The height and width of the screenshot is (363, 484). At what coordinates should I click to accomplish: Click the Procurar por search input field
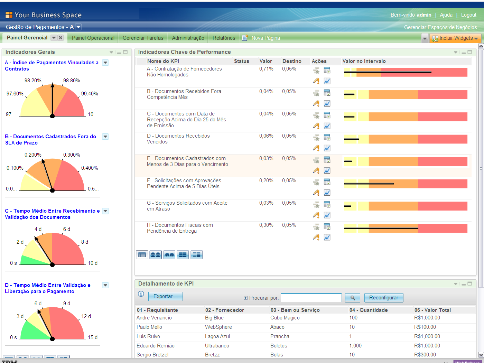pyautogui.click(x=311, y=298)
